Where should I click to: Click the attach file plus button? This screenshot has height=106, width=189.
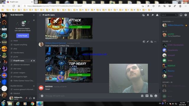42,96
